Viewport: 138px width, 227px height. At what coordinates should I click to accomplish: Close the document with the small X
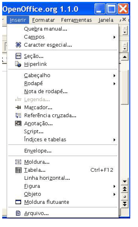(124, 19)
